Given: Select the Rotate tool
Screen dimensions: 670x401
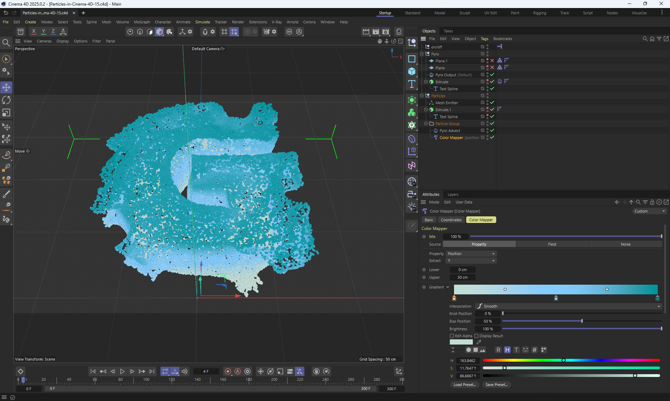Looking at the screenshot, I should coord(6,100).
